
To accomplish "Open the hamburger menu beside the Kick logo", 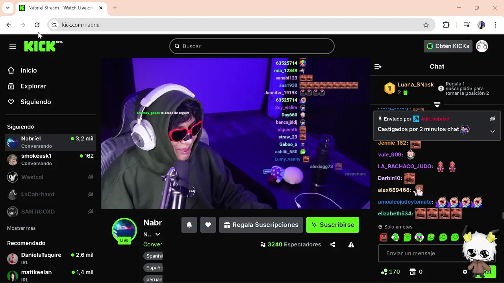I will click(x=13, y=46).
